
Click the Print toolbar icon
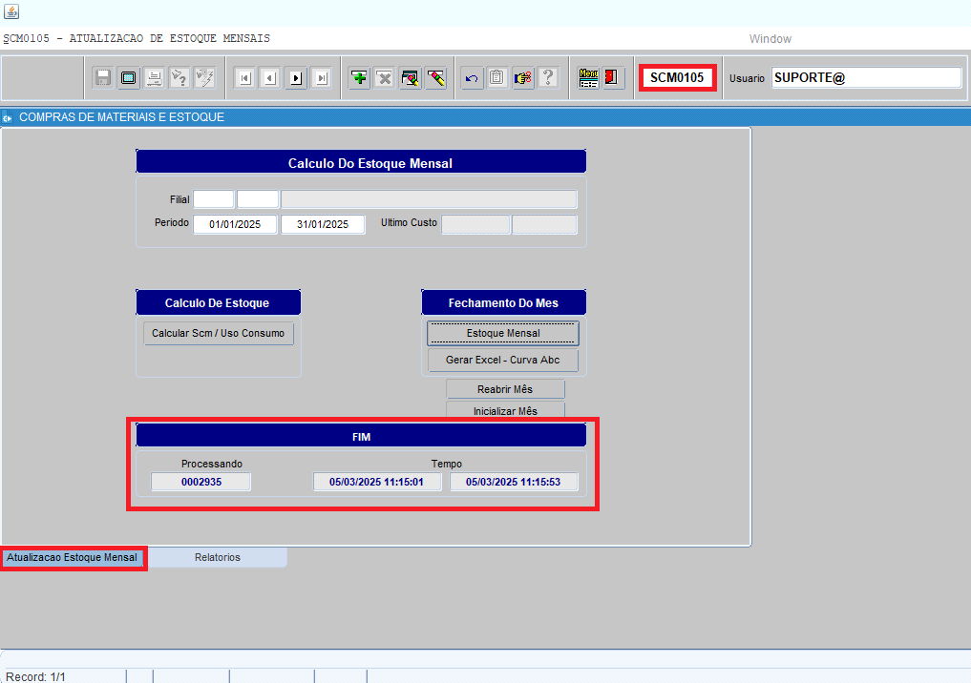click(x=154, y=78)
